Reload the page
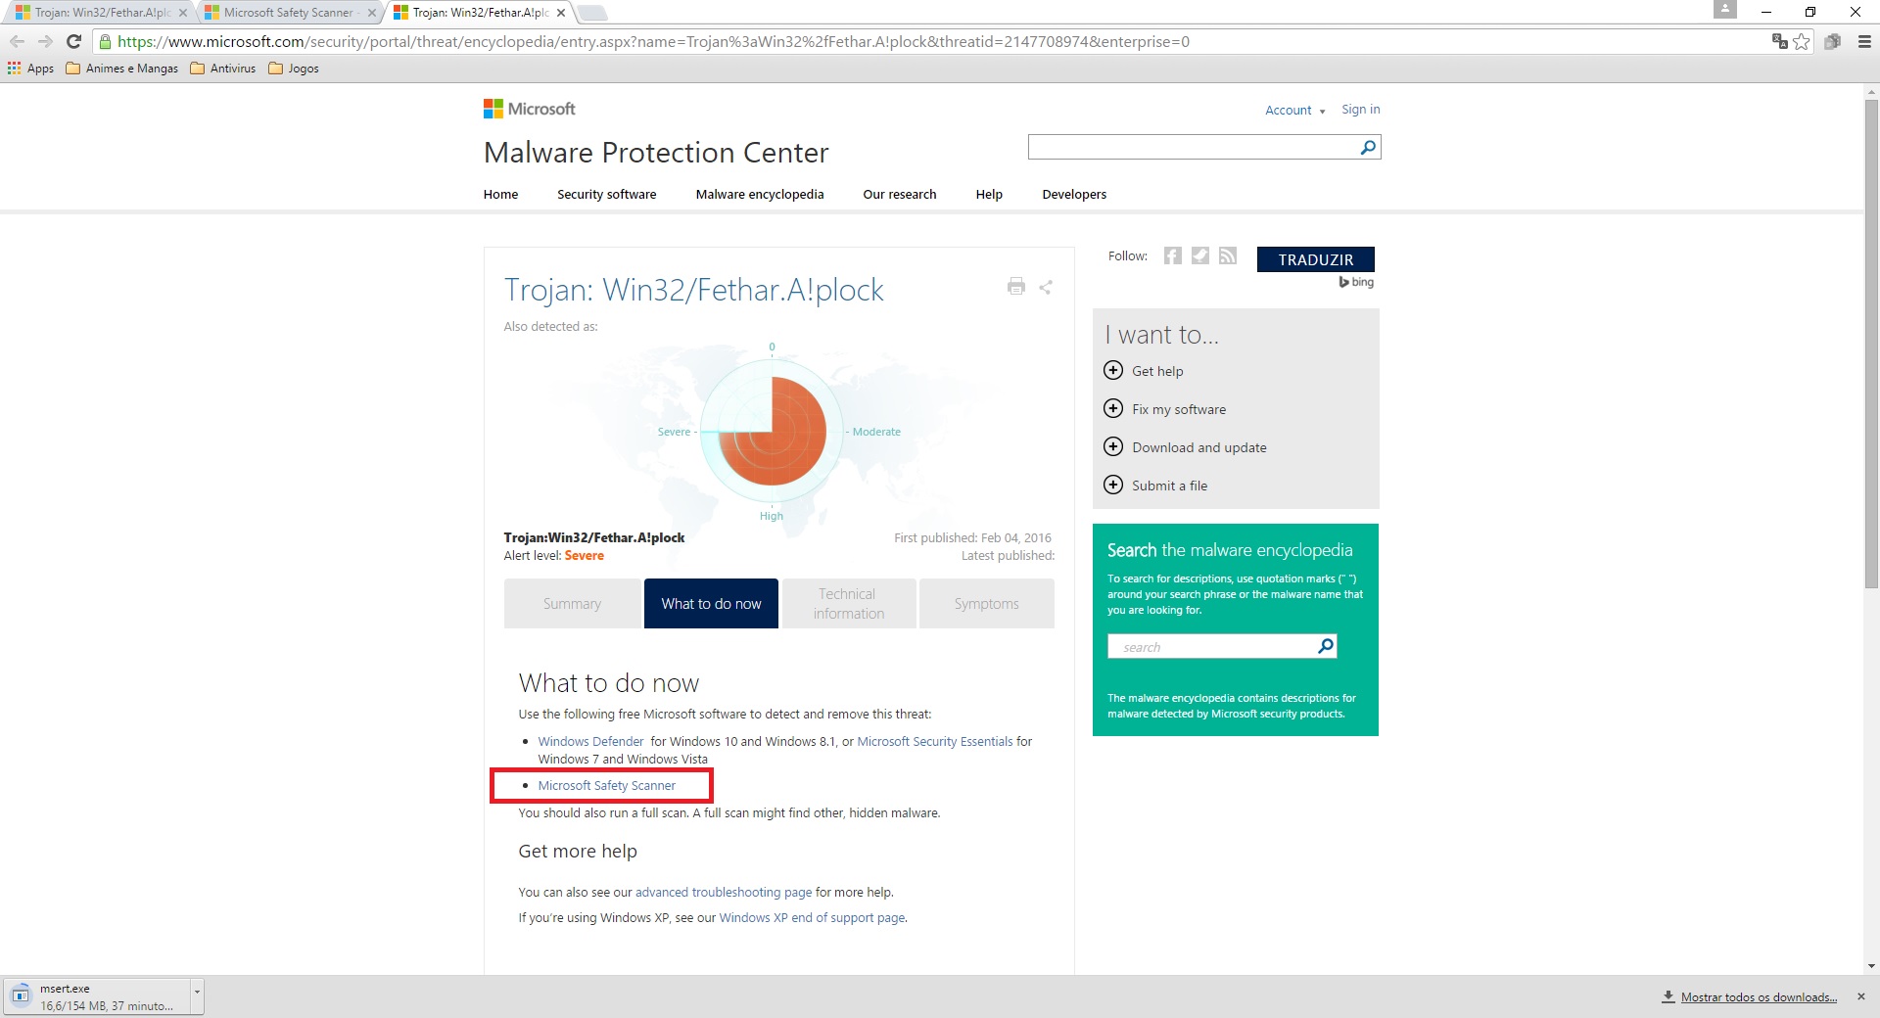 [73, 41]
